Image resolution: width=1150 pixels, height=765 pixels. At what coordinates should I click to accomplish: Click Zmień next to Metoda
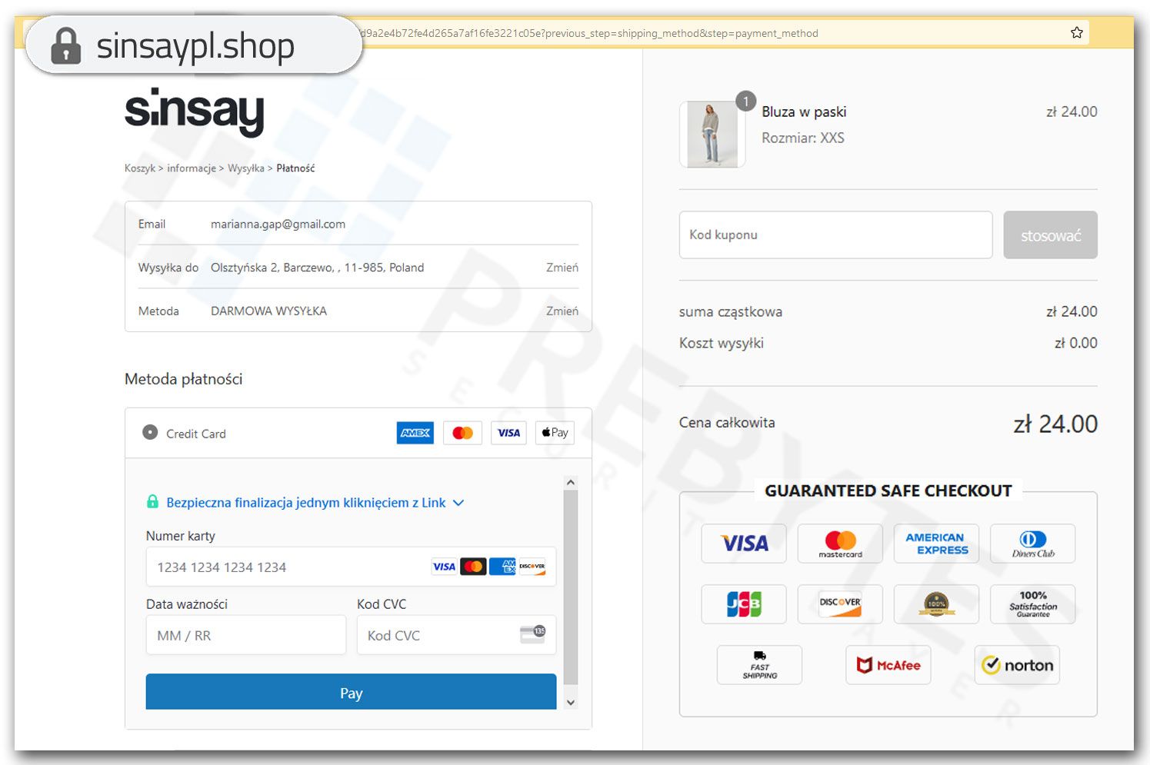point(562,311)
